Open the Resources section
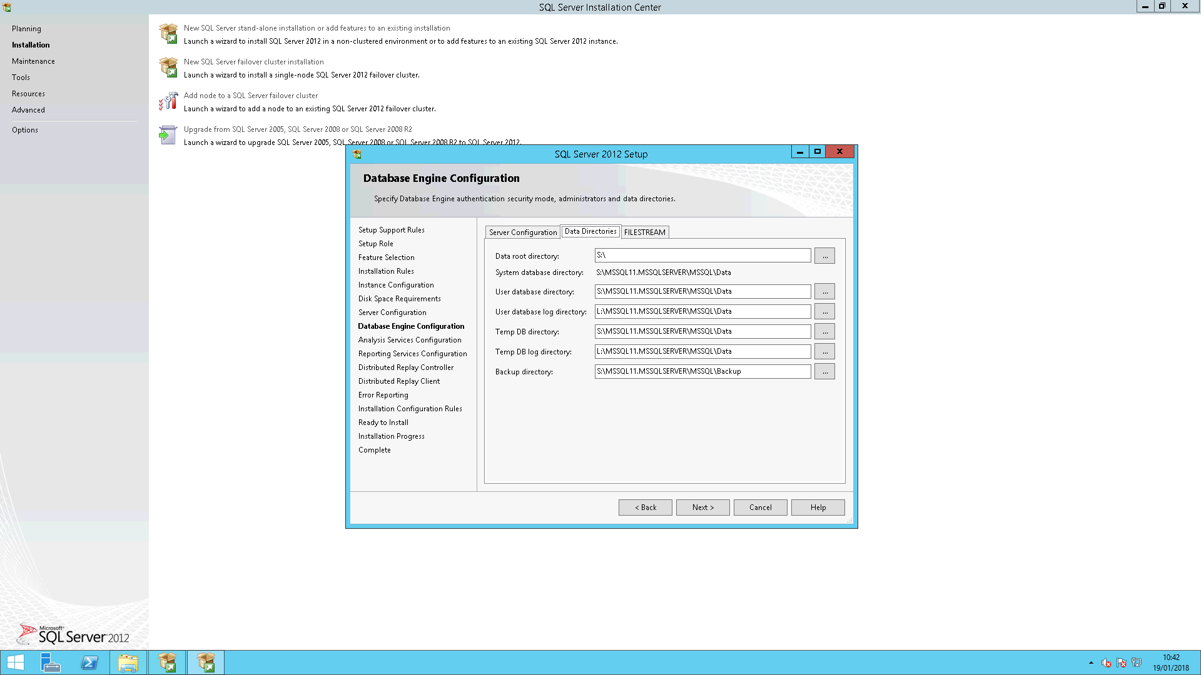1201x675 pixels. pyautogui.click(x=28, y=94)
